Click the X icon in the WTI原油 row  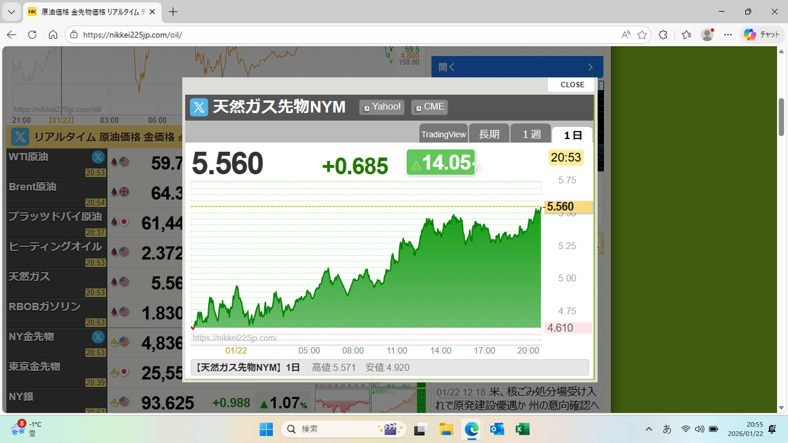pyautogui.click(x=98, y=157)
